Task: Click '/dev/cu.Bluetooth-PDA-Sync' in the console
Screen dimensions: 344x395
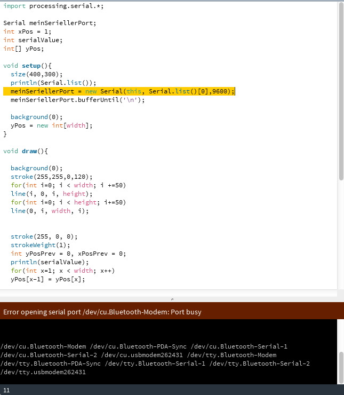Action: [138, 346]
